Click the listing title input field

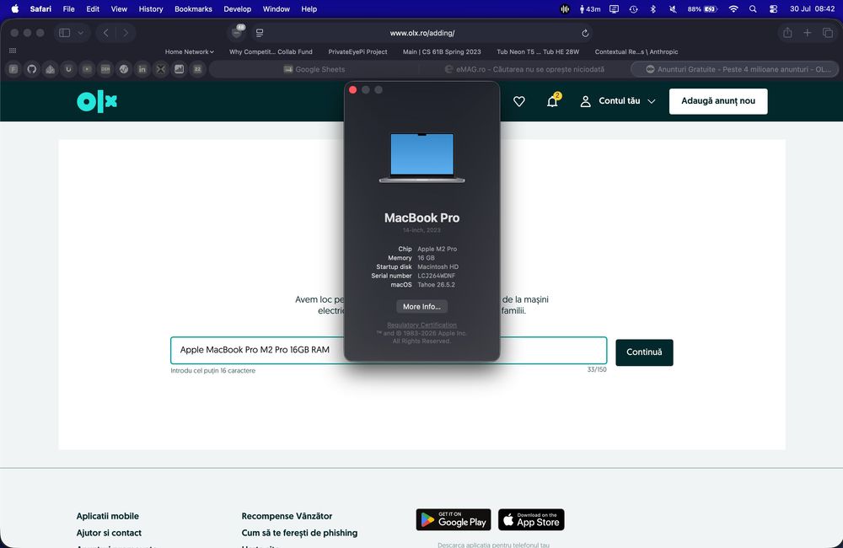[388, 350]
